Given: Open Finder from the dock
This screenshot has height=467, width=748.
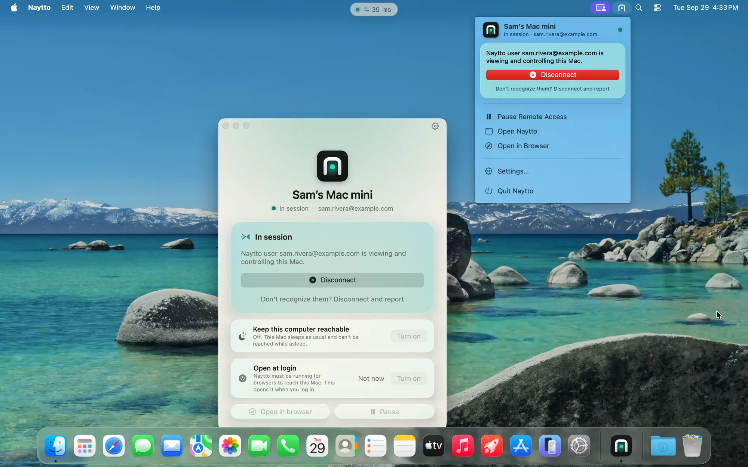Looking at the screenshot, I should pos(55,446).
